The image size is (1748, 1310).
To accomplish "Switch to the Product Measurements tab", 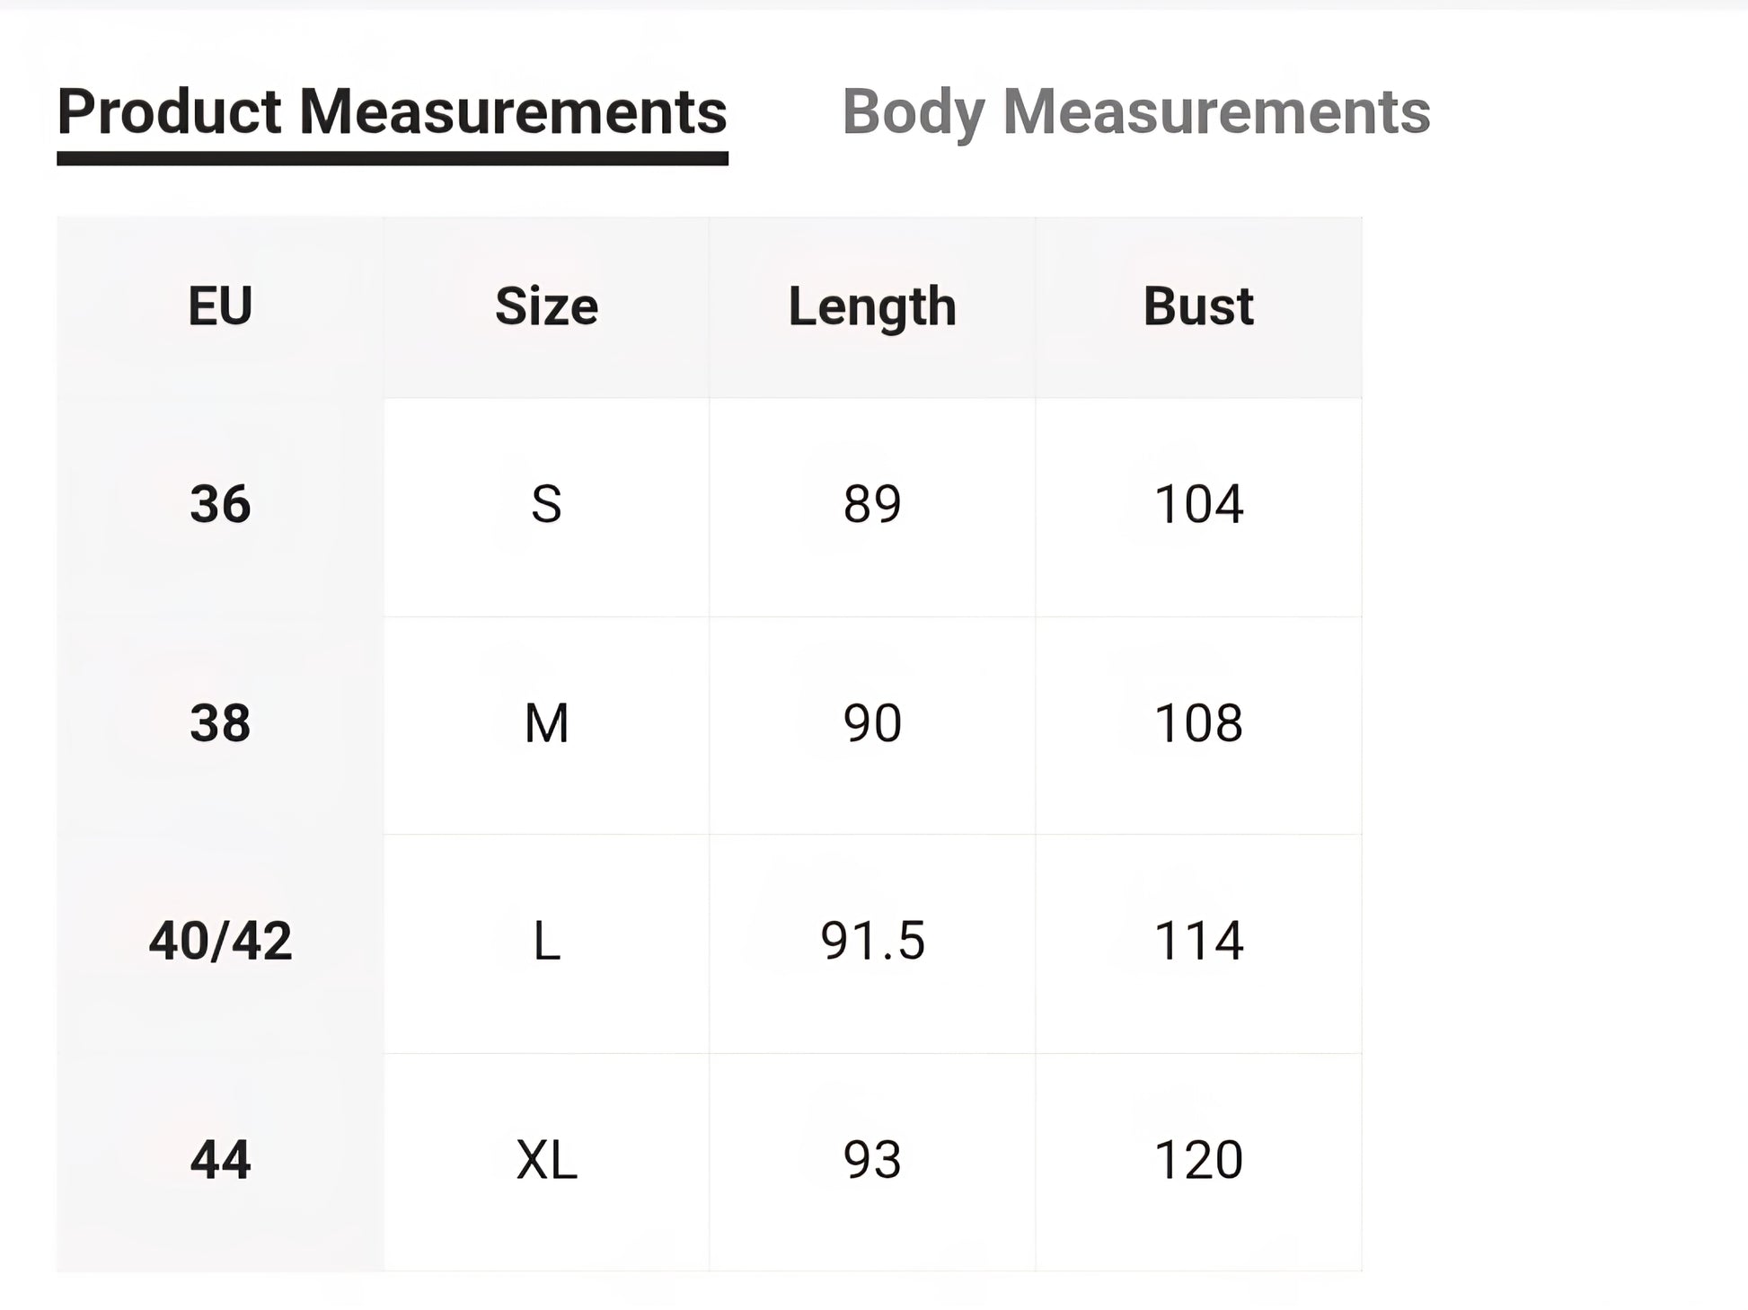I will (392, 112).
